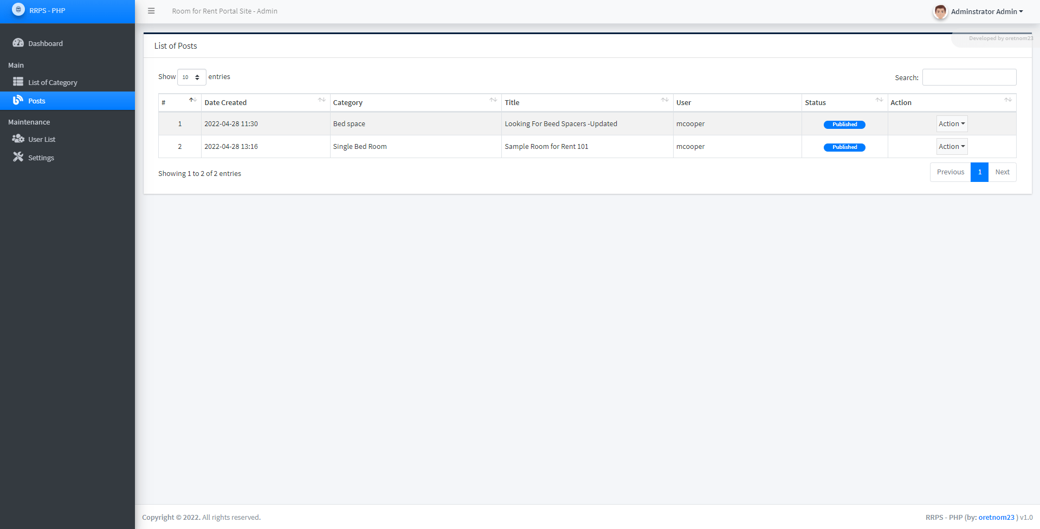The width and height of the screenshot is (1040, 529).
Task: Select the List of Category sidebar icon
Action: point(18,82)
